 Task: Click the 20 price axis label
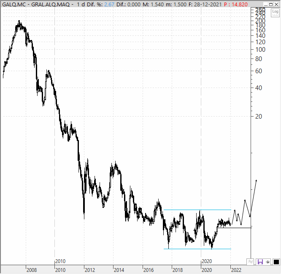click(259, 117)
